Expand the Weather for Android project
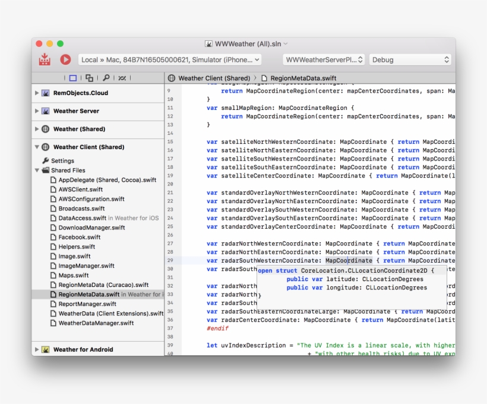This screenshot has width=487, height=404. tap(37, 349)
